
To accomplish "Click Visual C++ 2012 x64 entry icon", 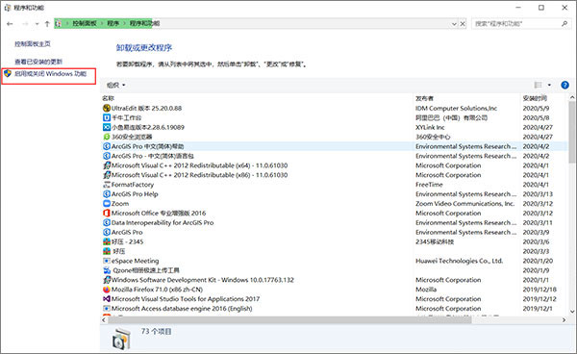I will 107,165.
